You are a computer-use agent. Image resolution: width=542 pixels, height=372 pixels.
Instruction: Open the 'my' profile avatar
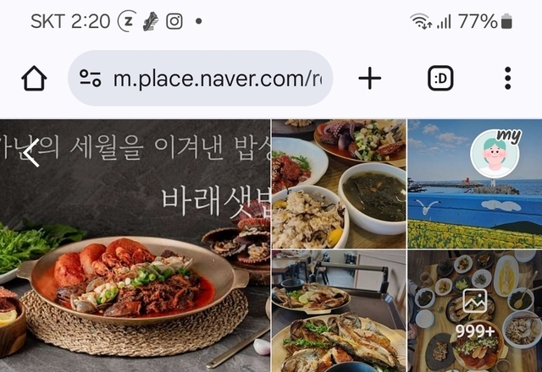click(x=495, y=153)
